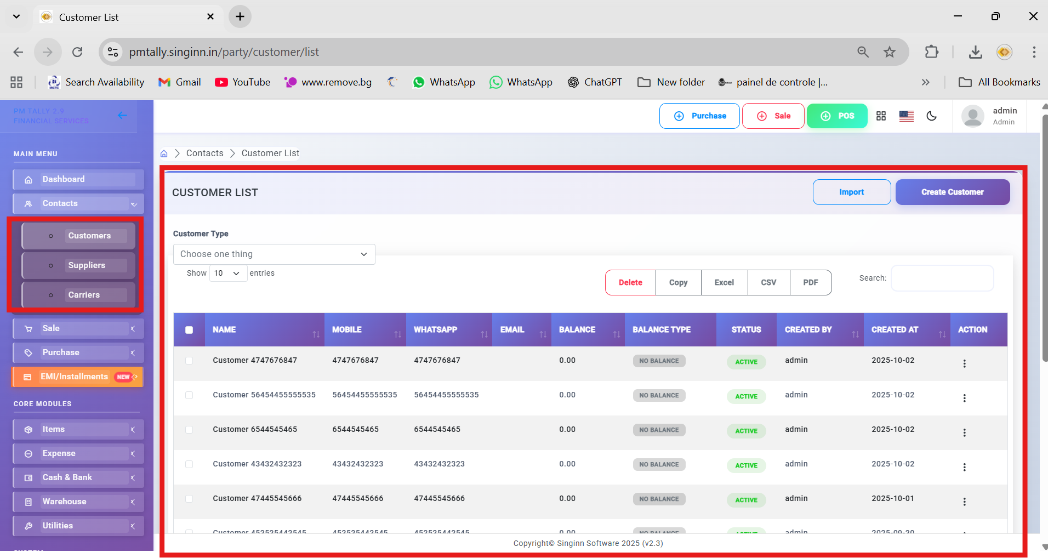
Task: Check the select-all checkbox in table header
Action: 189,330
